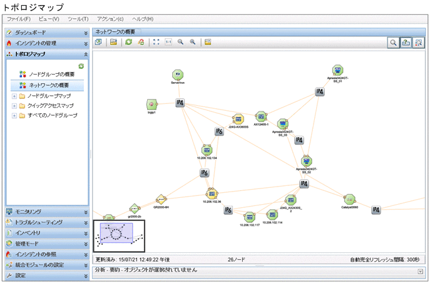Click the search magnifier button at toolbar right
Image resolution: width=430 pixels, height=283 pixels.
pos(393,43)
